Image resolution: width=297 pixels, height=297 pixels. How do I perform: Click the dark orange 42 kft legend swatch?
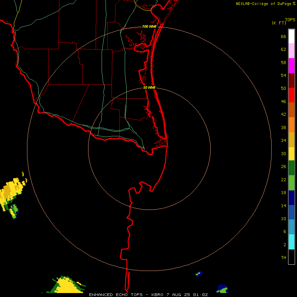click(291, 110)
